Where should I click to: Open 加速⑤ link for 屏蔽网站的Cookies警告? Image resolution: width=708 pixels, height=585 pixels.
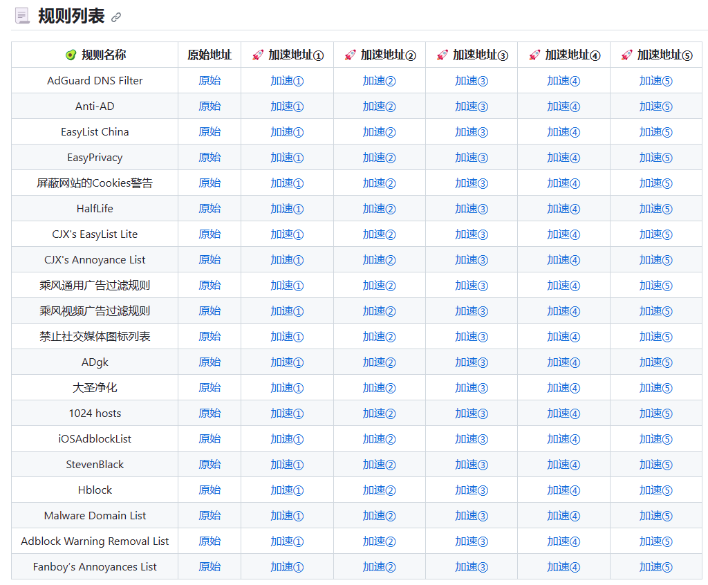coord(655,183)
